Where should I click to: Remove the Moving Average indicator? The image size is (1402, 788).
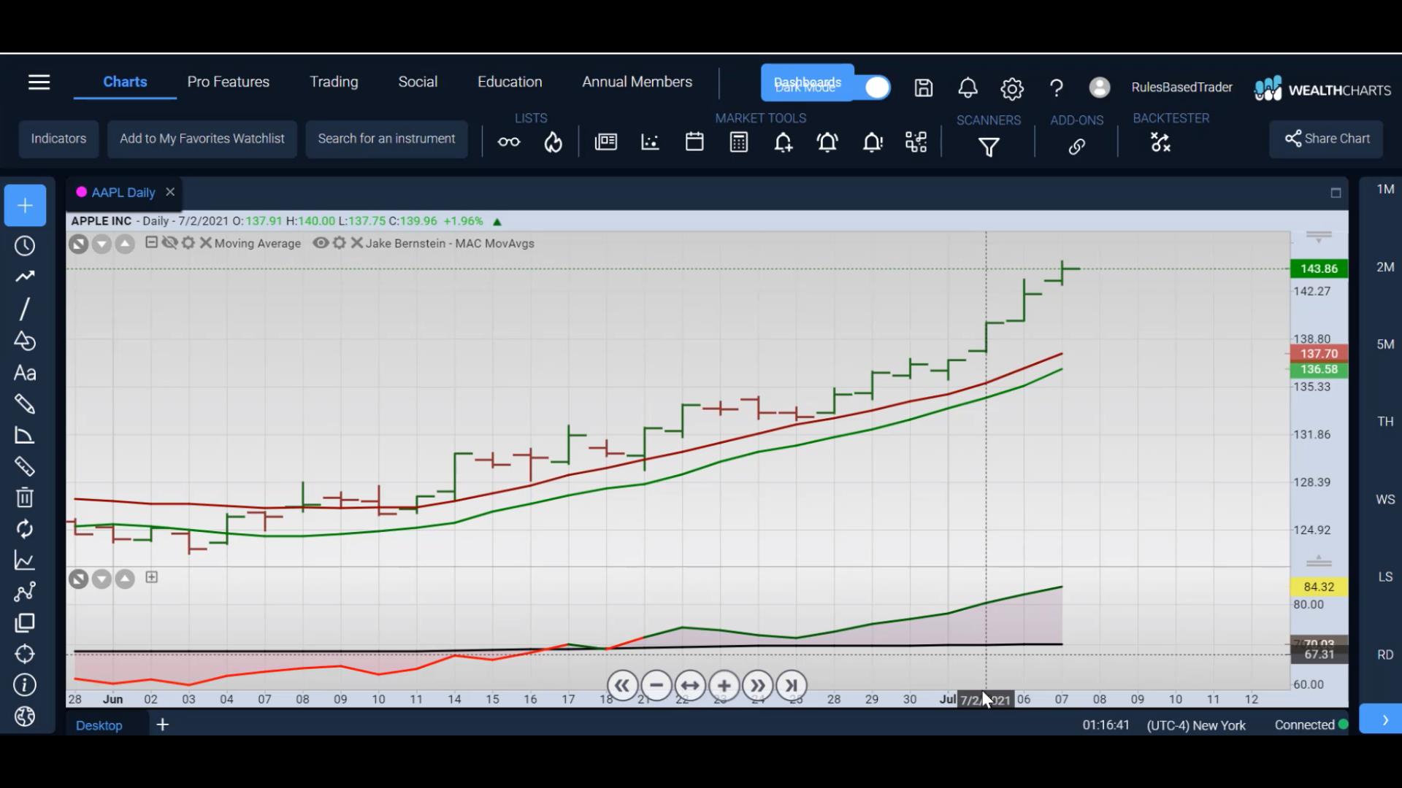[x=205, y=243]
